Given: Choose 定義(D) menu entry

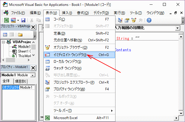Looking at the screenshot, I should (x=79, y=33).
